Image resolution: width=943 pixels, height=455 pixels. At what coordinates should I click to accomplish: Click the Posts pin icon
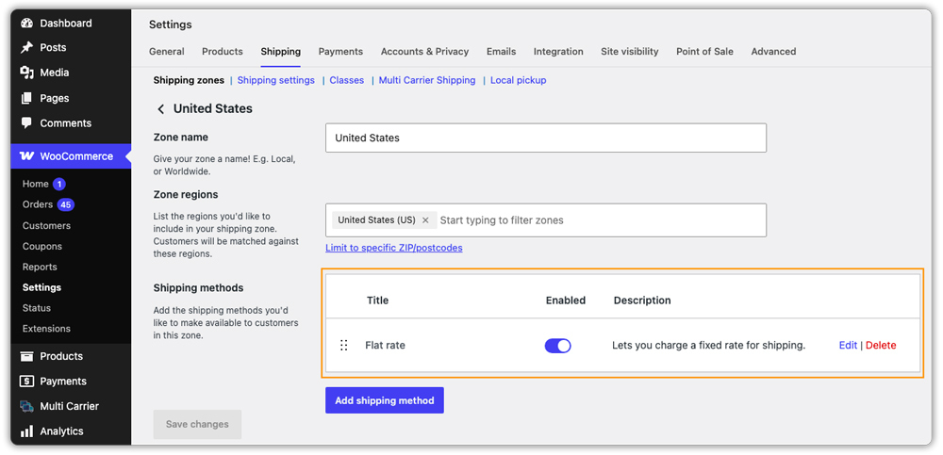26,47
